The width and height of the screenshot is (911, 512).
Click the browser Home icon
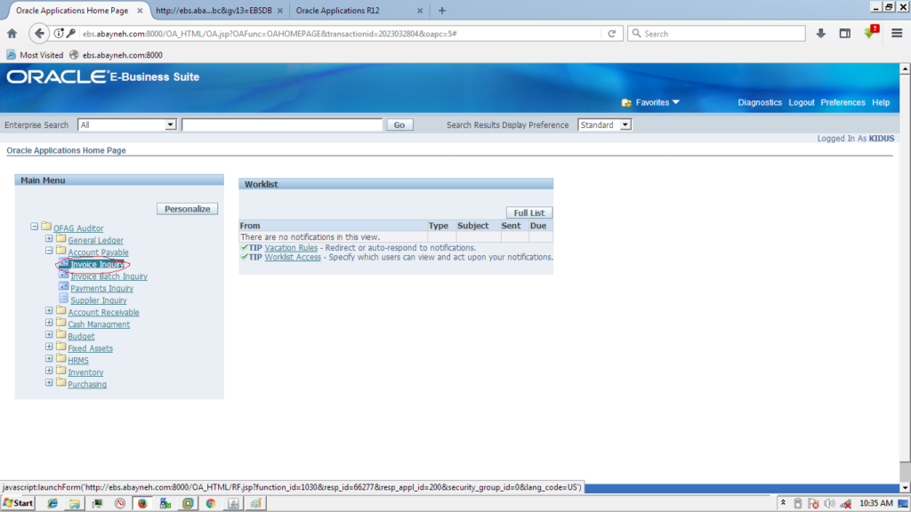pos(12,34)
